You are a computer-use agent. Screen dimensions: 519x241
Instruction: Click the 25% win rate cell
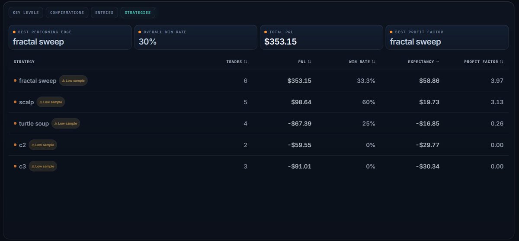pos(368,123)
